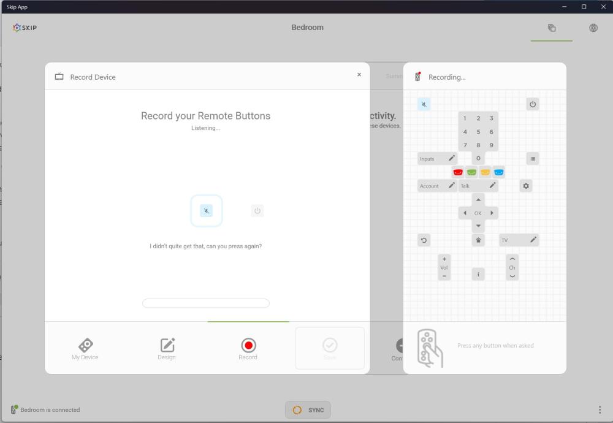This screenshot has height=423, width=613.
Task: Select the mute icon on remote layout
Action: coord(424,104)
